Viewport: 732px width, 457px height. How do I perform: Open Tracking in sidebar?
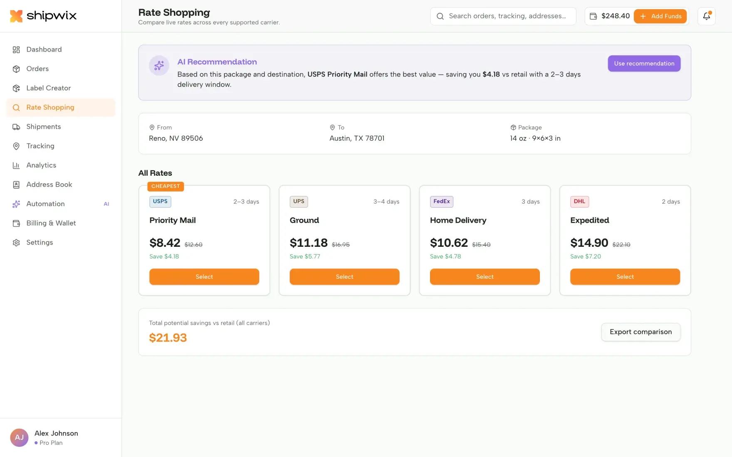point(61,146)
